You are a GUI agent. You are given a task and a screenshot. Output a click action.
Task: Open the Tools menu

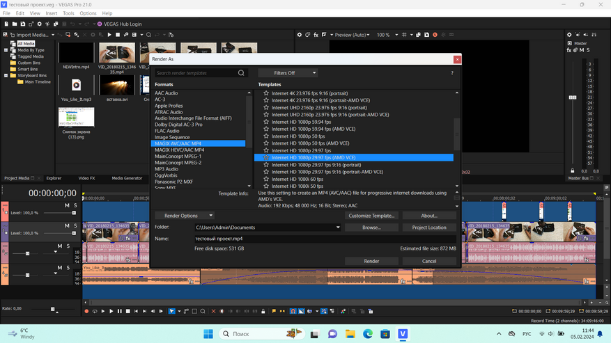click(68, 13)
